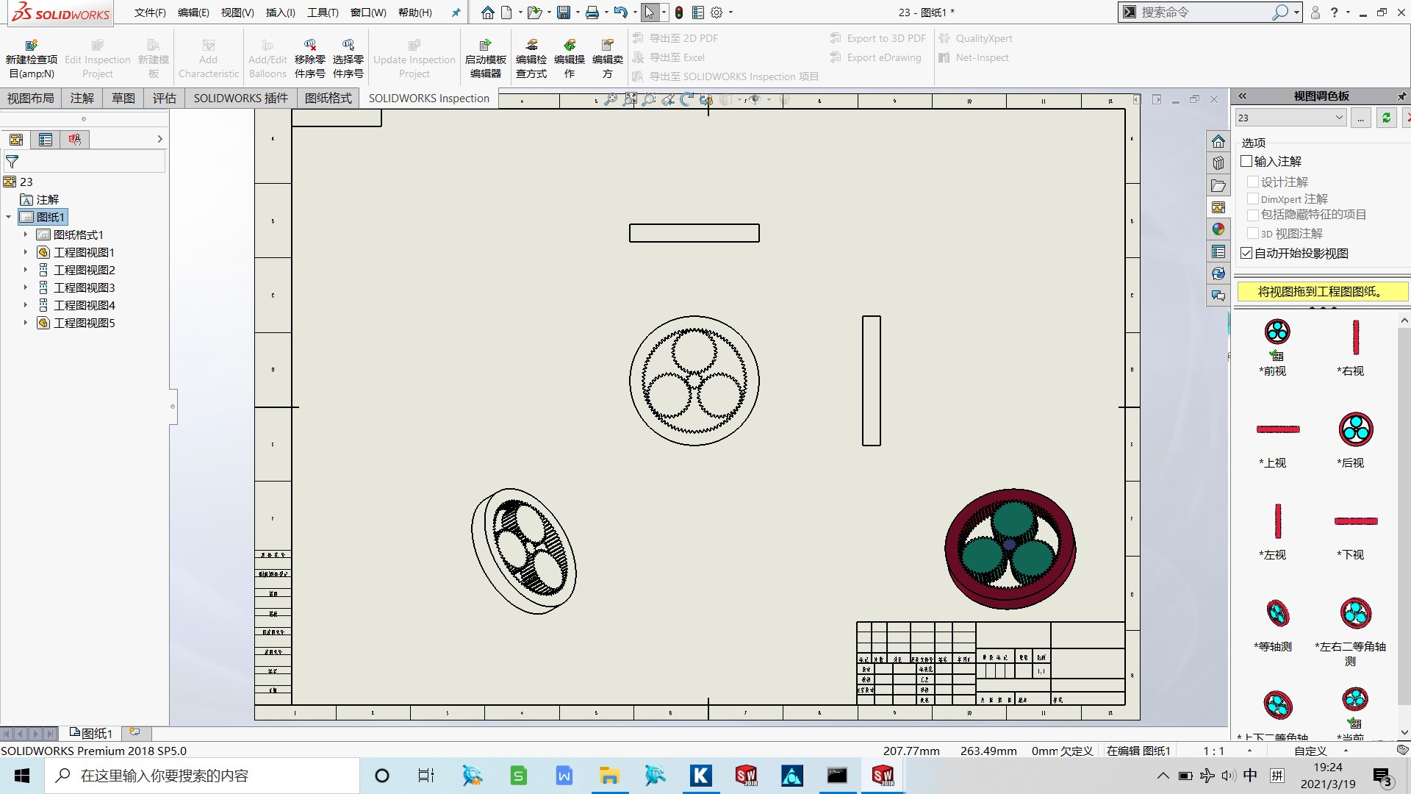Image resolution: width=1411 pixels, height=794 pixels.
Task: Expand 工程图视图1 tree node
Action: click(26, 252)
